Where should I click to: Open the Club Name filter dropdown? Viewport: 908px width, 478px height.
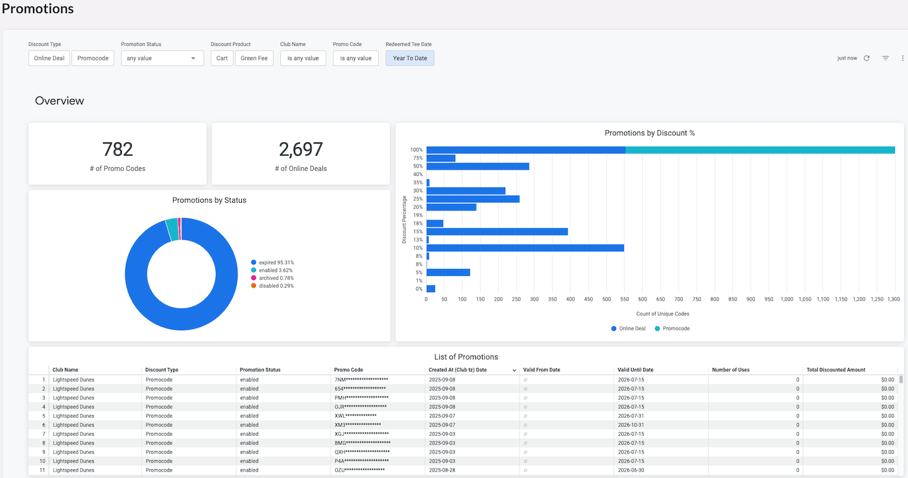(x=303, y=58)
